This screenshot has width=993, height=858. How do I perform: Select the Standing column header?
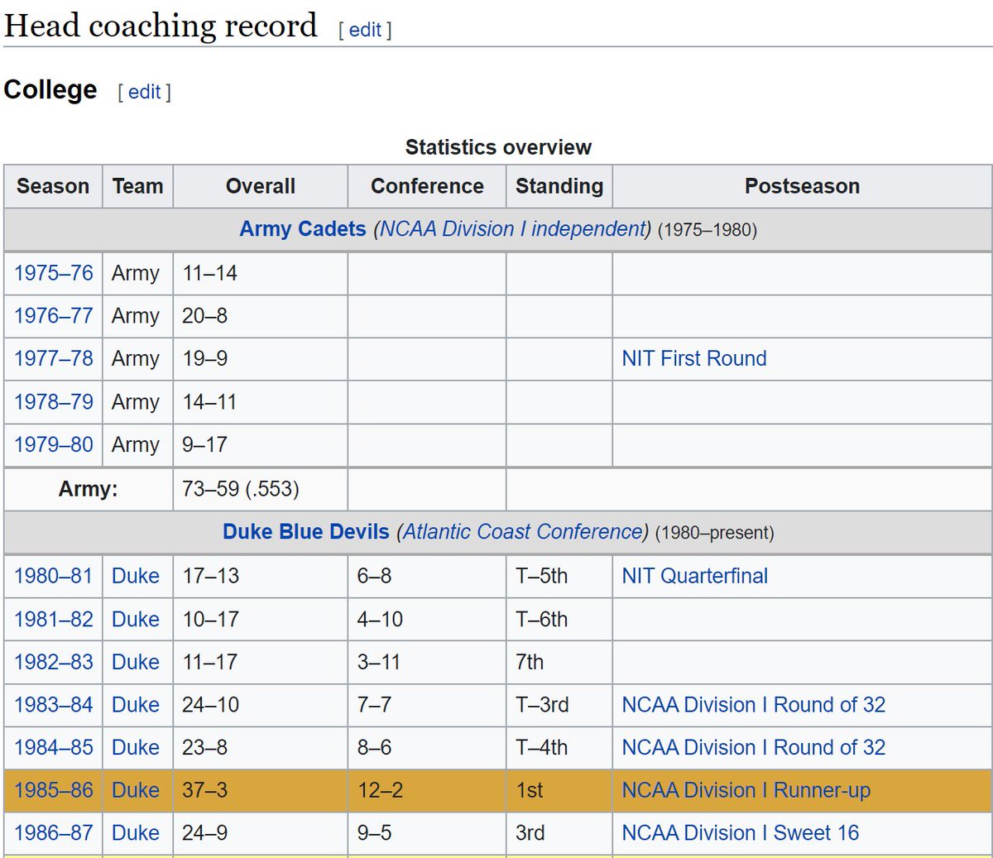559,186
